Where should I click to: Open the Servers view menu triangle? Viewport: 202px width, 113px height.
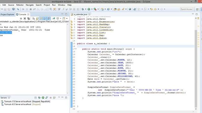pyautogui.click(x=59, y=97)
